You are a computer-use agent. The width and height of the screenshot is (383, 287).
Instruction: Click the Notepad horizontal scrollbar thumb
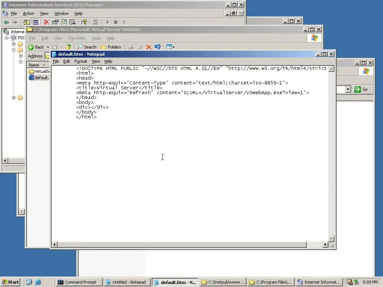tap(182, 244)
